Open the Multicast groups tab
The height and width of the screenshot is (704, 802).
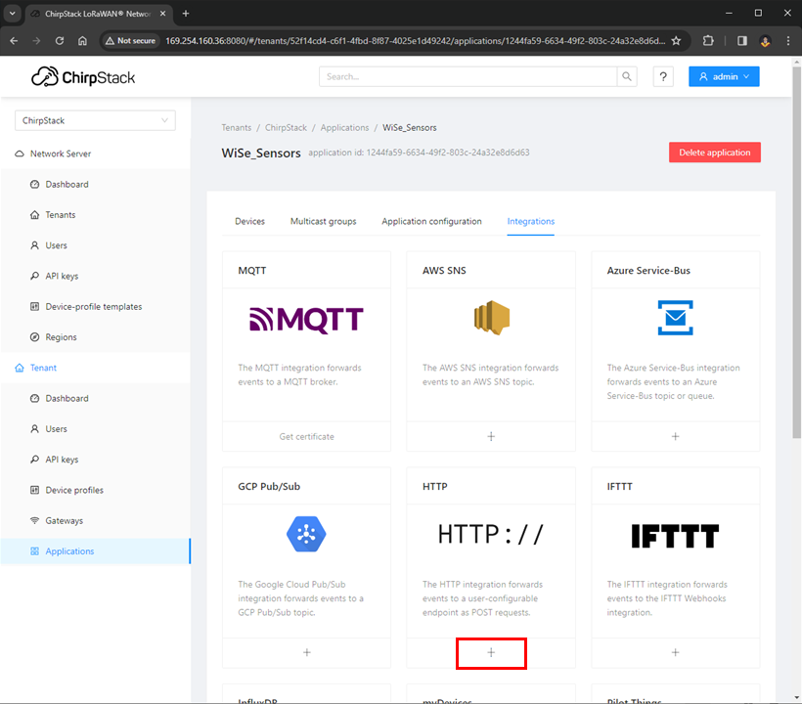[323, 221]
